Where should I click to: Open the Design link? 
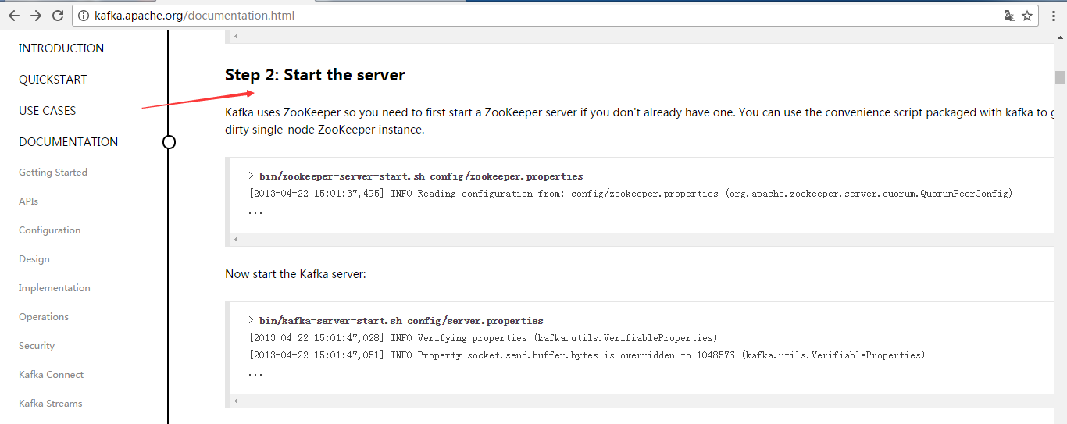[34, 259]
